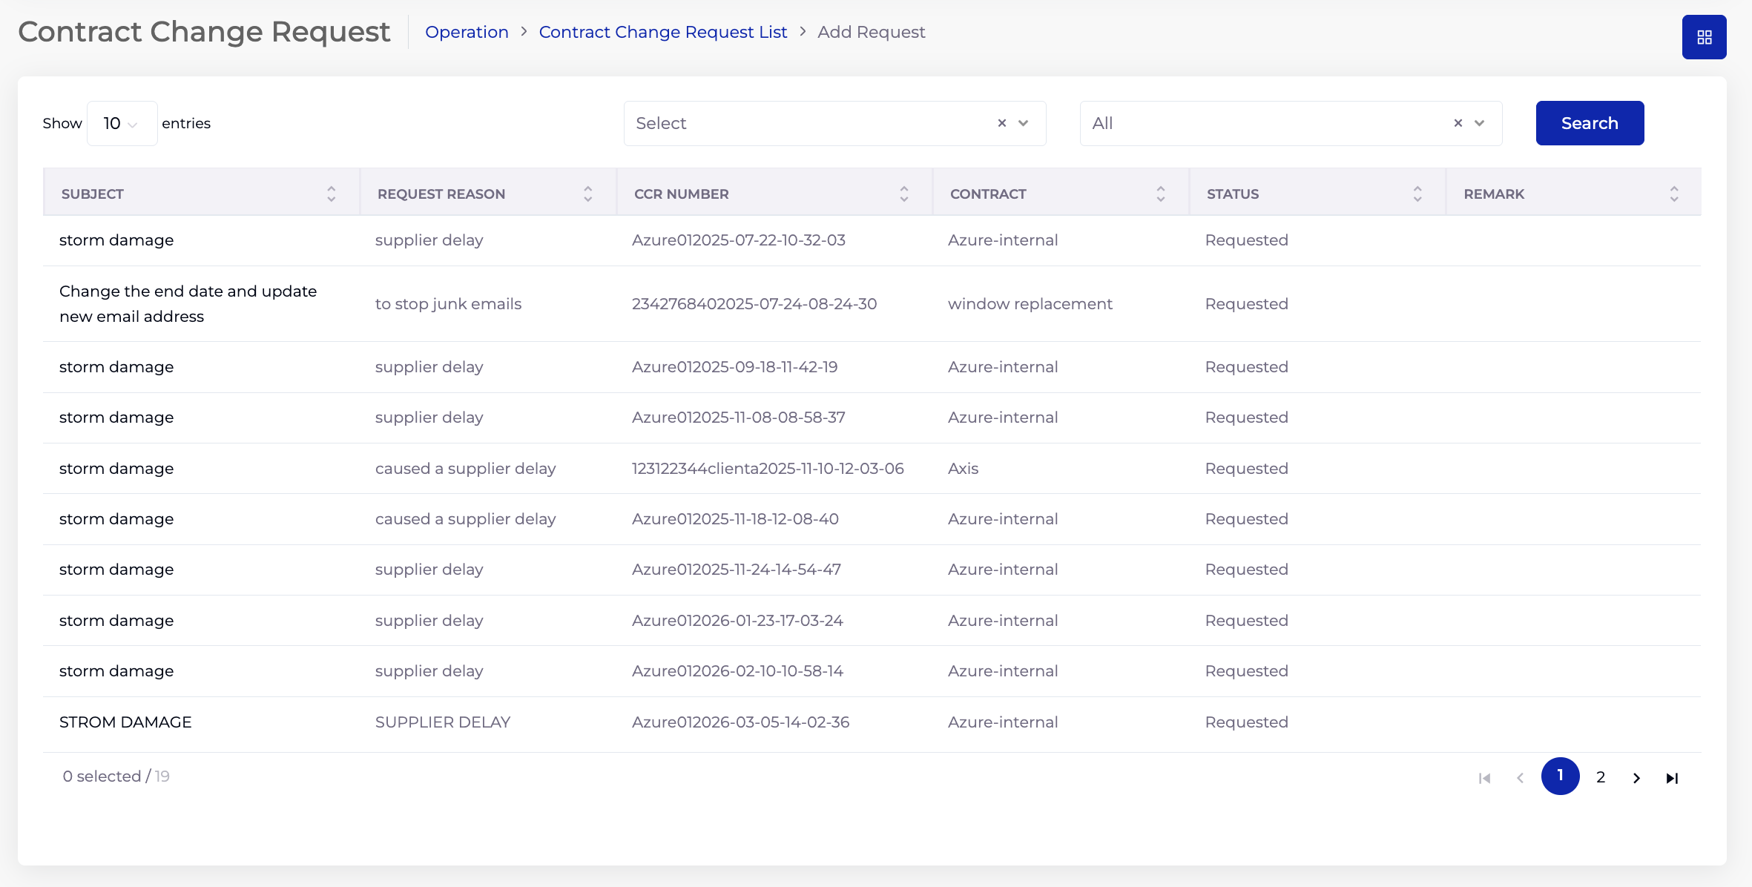Viewport: 1752px width, 887px height.
Task: Select the 'Change the end date and update' row subject
Action: point(188,303)
